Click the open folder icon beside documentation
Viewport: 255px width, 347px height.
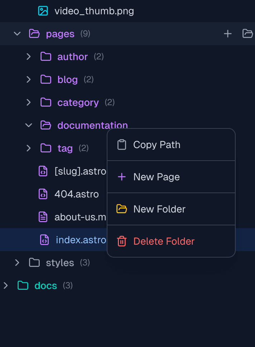pyautogui.click(x=45, y=125)
